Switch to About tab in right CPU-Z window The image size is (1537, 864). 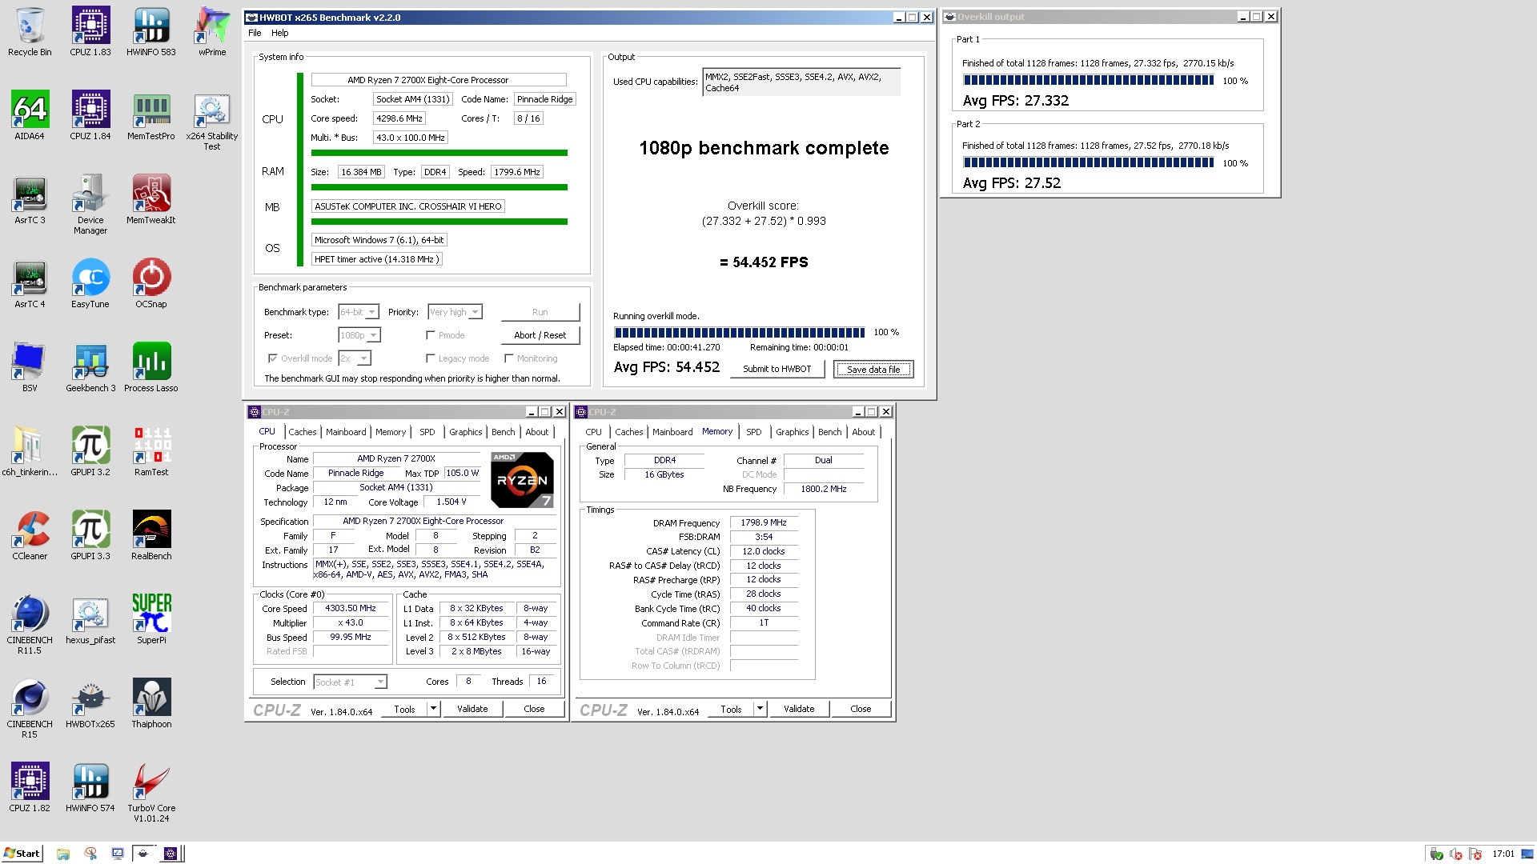(x=864, y=432)
